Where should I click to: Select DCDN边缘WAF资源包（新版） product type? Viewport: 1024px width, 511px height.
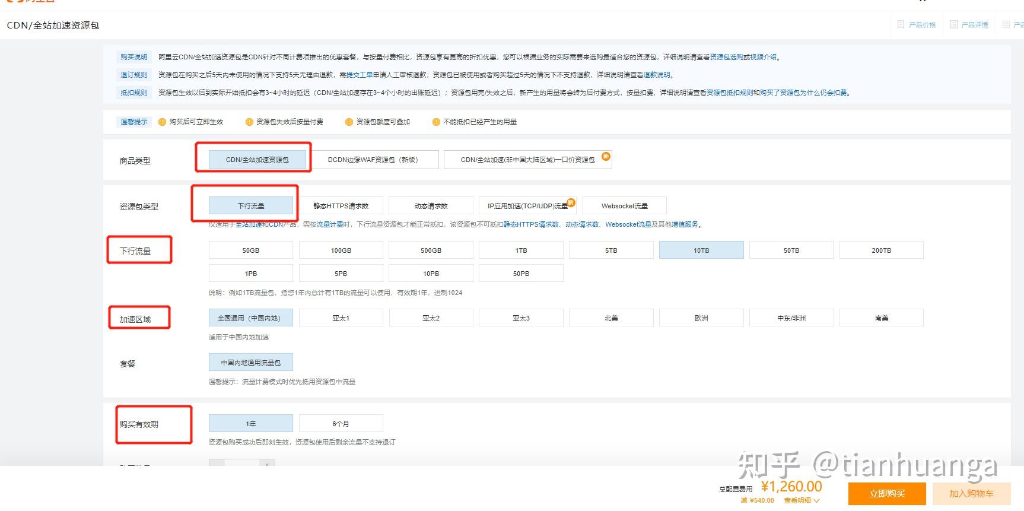[x=373, y=160]
